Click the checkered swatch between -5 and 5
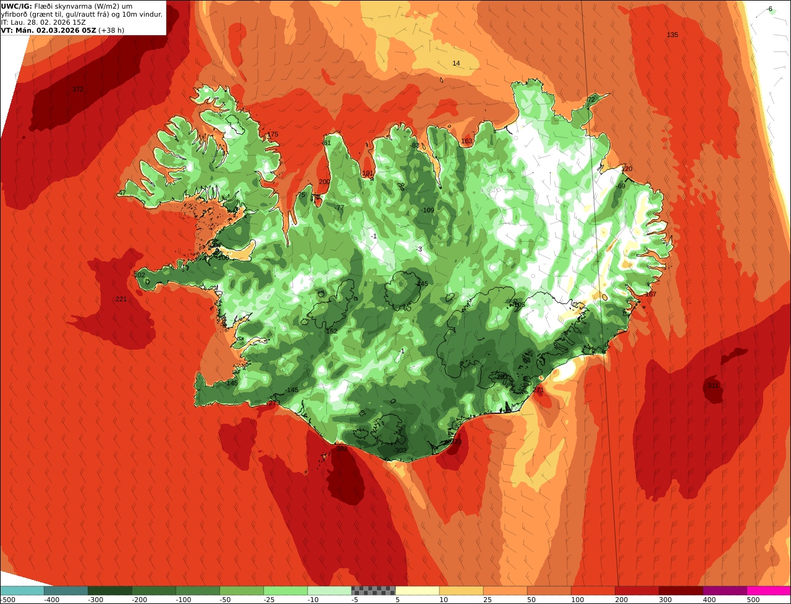 pyautogui.click(x=373, y=590)
